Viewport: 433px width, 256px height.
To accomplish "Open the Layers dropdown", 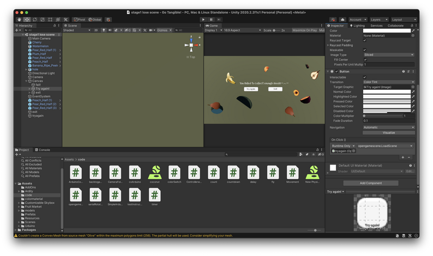I will [378, 20].
